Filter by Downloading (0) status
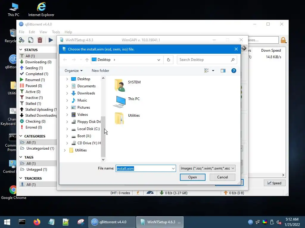Viewport: 305px width, 228px height. [38, 62]
